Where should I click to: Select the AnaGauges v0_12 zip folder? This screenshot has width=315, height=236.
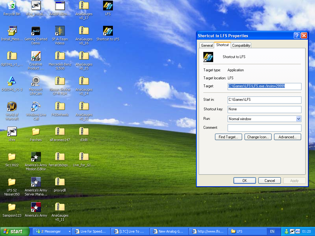pos(84,111)
